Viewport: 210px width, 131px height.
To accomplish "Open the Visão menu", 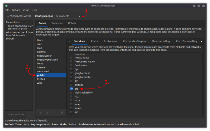I will [26, 10].
